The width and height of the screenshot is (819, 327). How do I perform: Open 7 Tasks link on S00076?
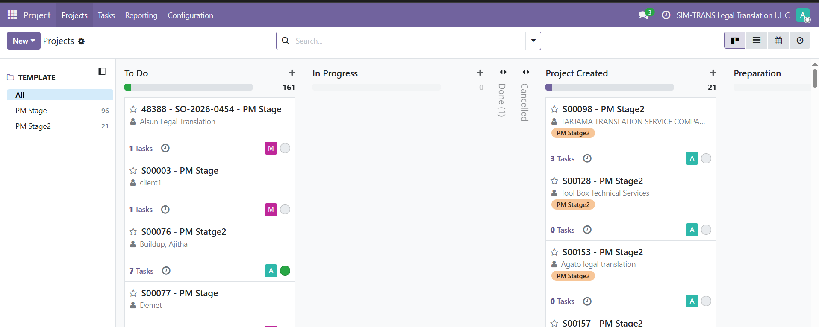tap(141, 271)
